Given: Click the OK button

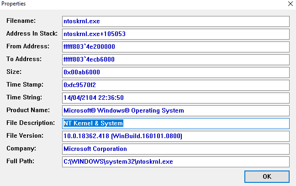Looking at the screenshot, I should tap(267, 176).
